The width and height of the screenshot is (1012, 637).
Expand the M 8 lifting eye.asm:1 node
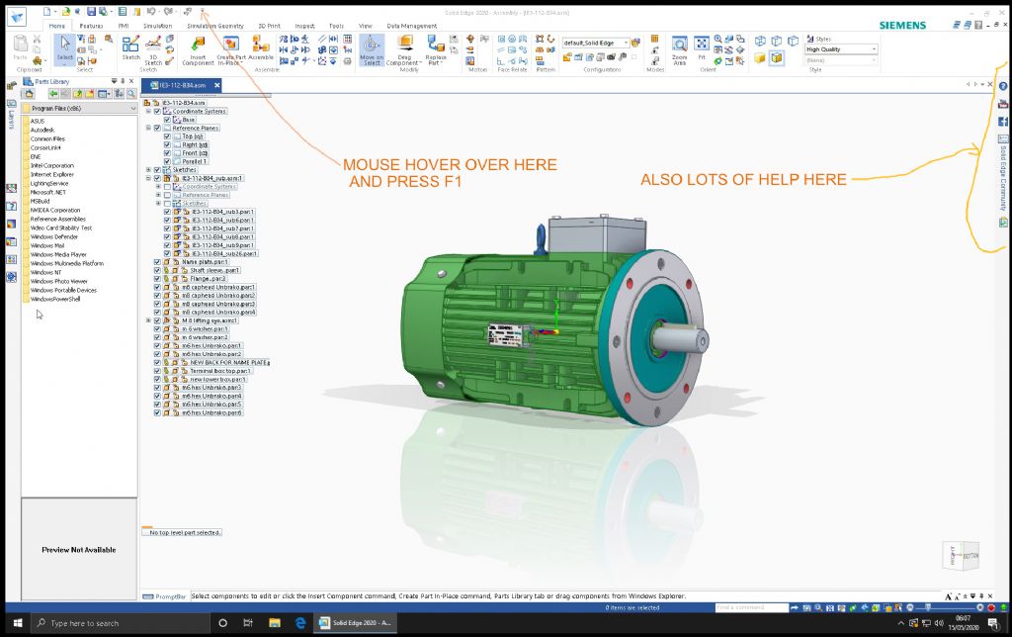(x=148, y=320)
